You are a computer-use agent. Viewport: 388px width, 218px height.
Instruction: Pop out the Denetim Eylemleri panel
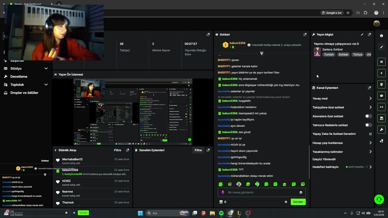pyautogui.click(x=208, y=150)
